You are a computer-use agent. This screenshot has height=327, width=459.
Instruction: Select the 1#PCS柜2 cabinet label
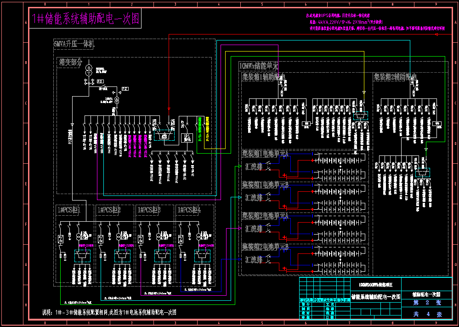point(109,210)
